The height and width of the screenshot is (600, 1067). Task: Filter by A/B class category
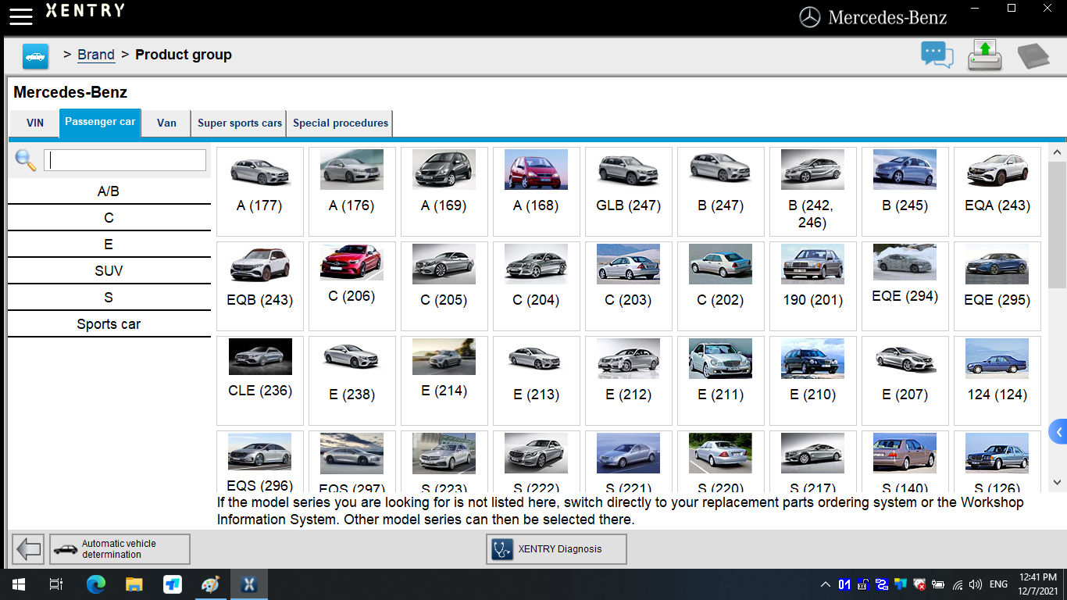click(x=109, y=191)
